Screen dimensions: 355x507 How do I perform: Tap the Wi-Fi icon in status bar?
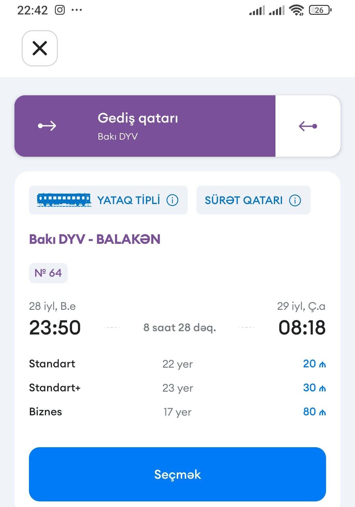pos(296,10)
